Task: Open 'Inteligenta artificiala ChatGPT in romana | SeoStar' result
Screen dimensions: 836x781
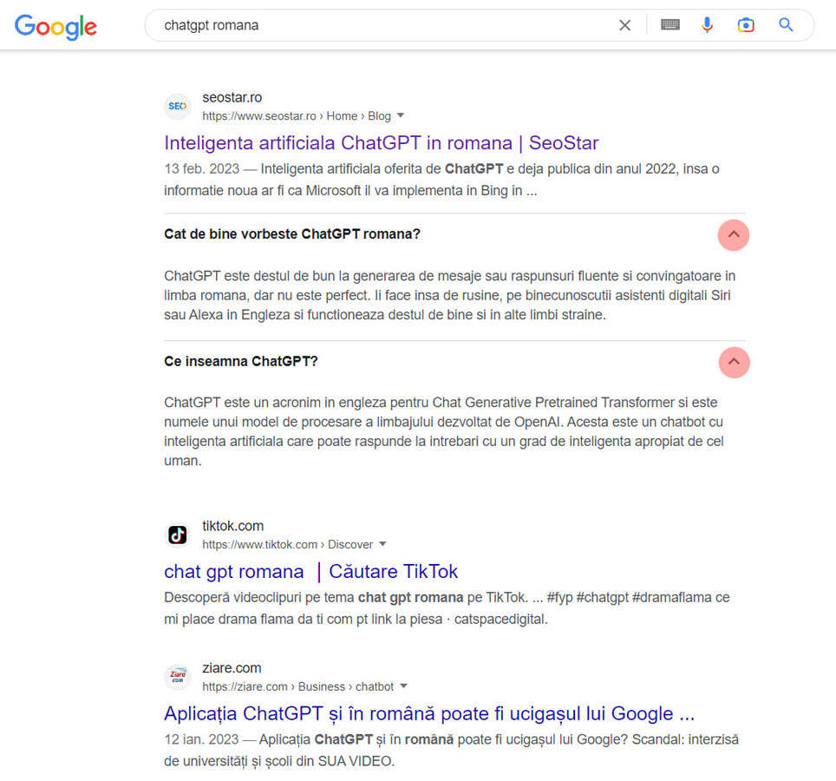Action: tap(382, 143)
